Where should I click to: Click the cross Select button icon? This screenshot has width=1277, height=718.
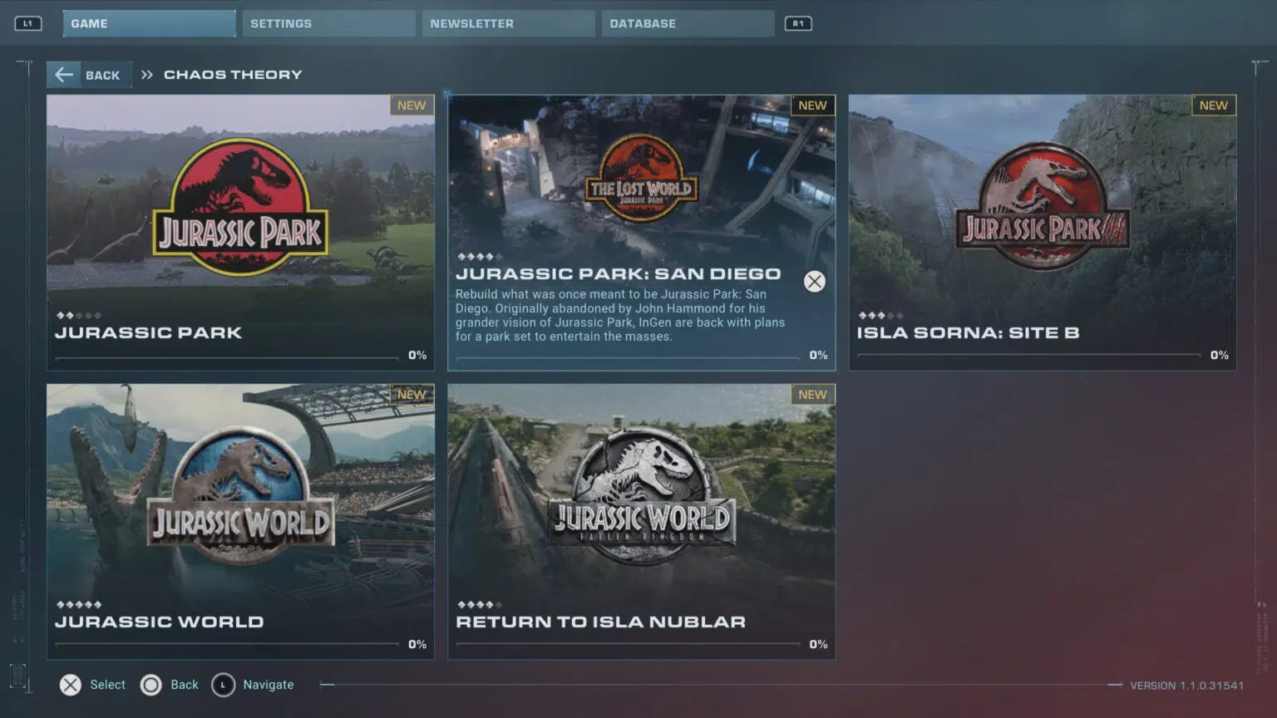click(71, 685)
